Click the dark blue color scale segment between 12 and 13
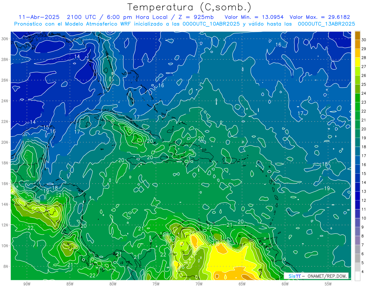Viewport: 372px width, 288px height. pos(357,196)
